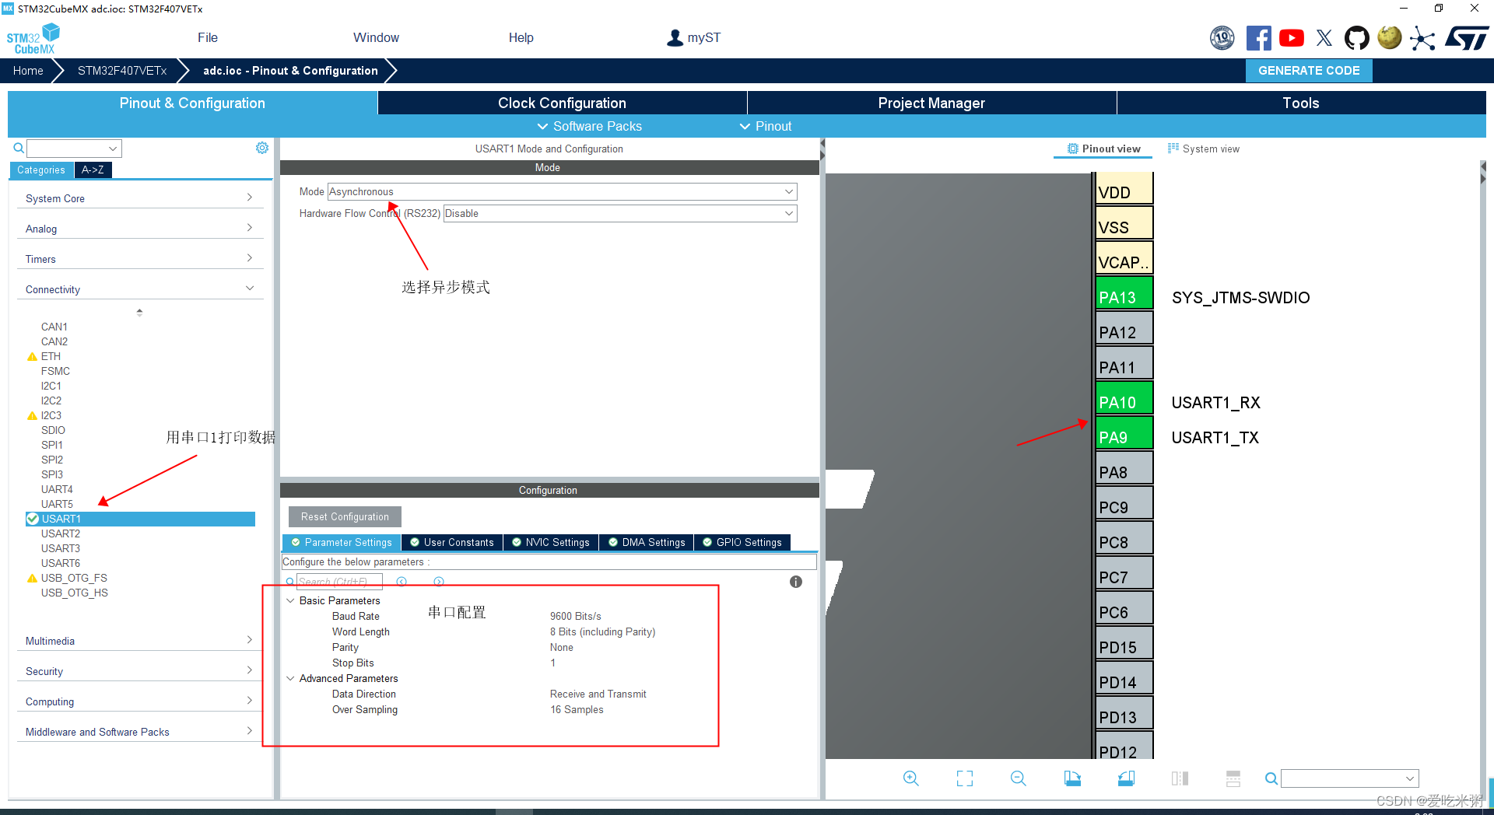
Task: Open the File menu
Action: tap(207, 37)
